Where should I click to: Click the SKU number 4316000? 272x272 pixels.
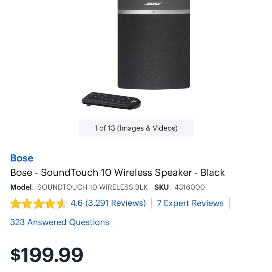coord(190,187)
